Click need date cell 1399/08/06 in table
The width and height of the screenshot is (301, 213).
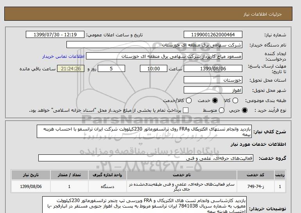click(x=31, y=186)
